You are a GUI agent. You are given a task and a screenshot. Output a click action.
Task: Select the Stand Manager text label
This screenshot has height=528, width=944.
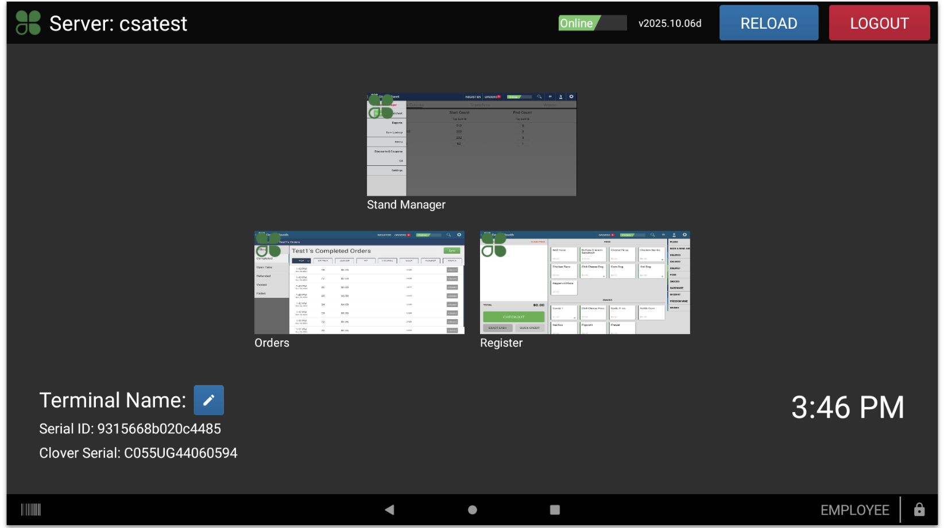pos(406,205)
